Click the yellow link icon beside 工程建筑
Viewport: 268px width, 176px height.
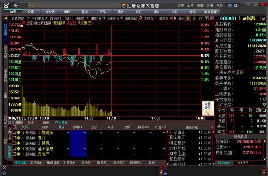click(18, 132)
